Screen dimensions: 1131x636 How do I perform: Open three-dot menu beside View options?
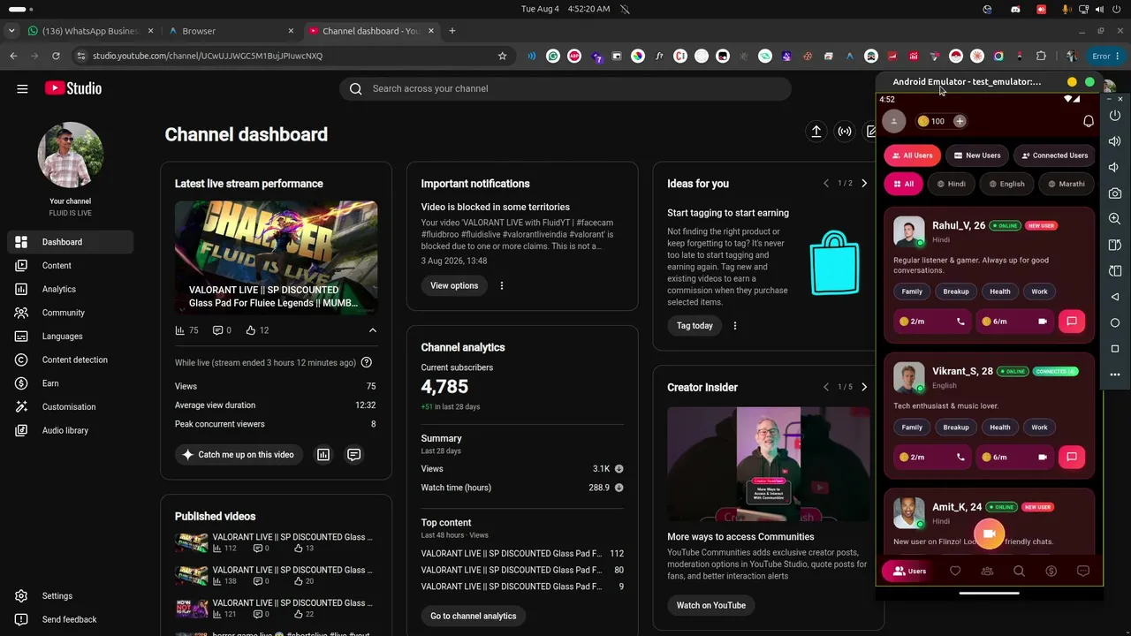[502, 285]
